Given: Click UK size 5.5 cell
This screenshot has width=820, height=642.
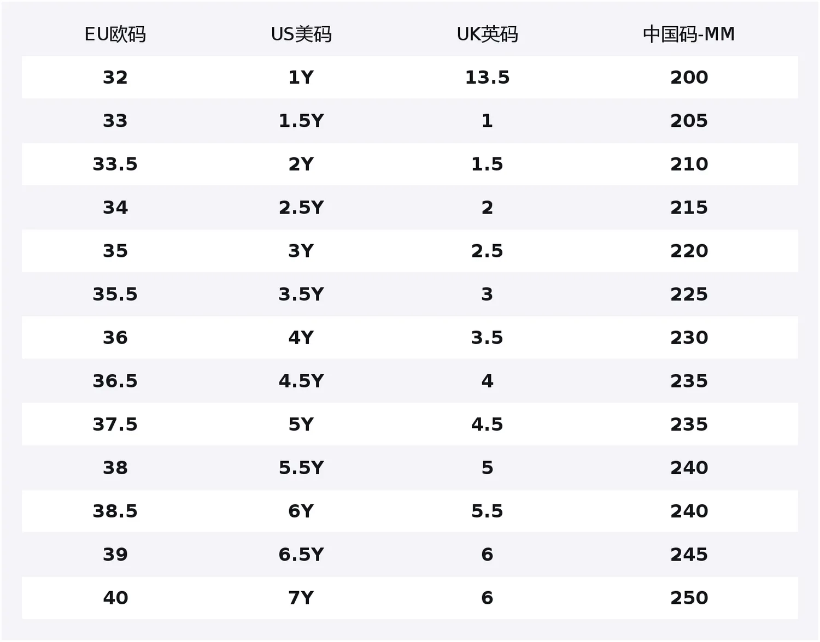Looking at the screenshot, I should pos(487,511).
